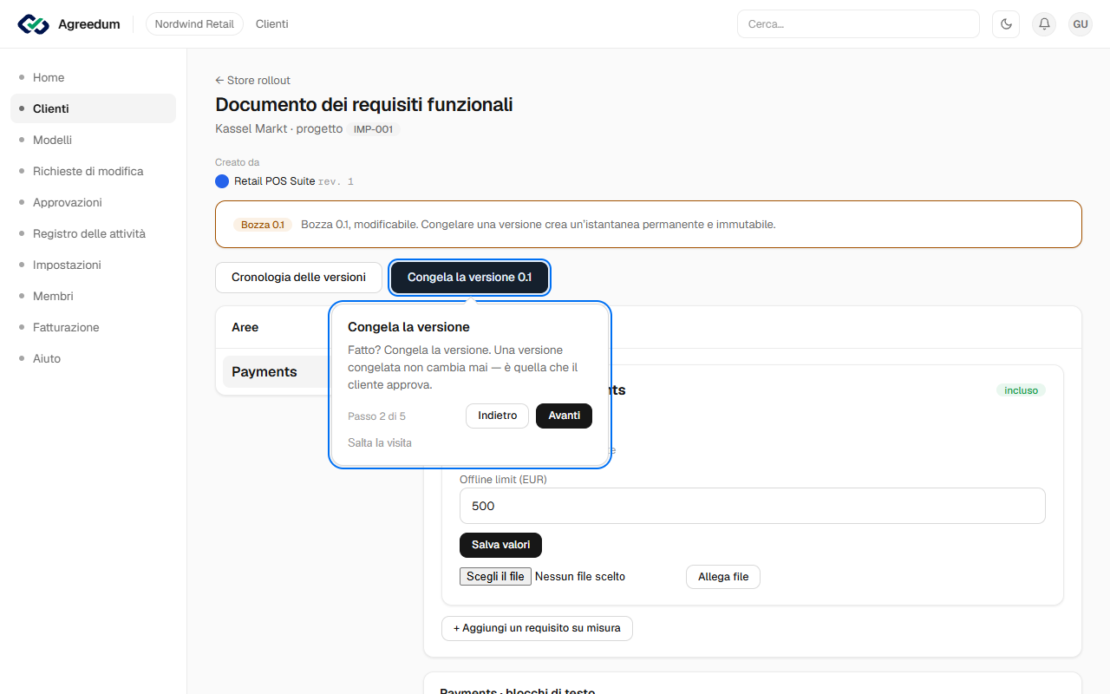Click the Offline limit (EUR) field
The image size is (1110, 694).
752,506
